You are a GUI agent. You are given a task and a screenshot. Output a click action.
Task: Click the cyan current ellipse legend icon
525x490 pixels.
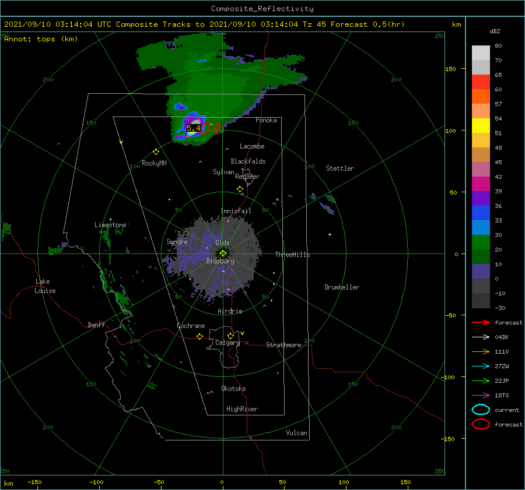[481, 410]
